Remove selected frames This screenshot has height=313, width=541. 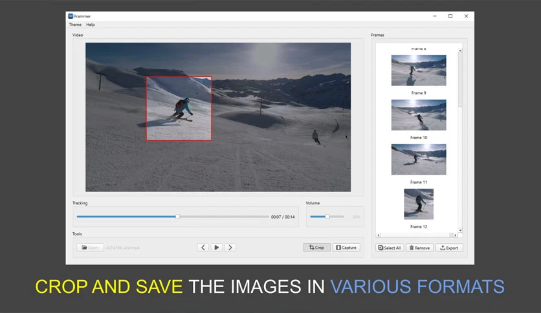(x=419, y=248)
